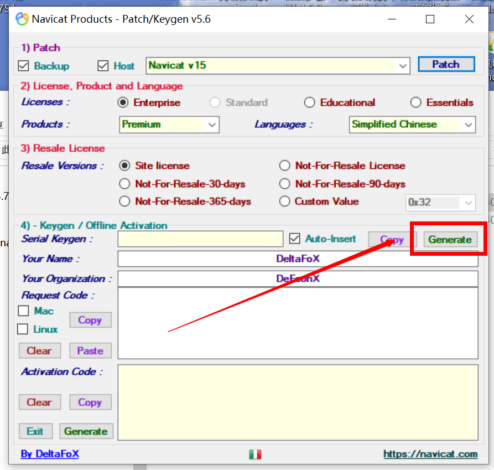Viewport: 494px width, 470px height.
Task: Open the Products dropdown showing Premium
Action: (169, 125)
